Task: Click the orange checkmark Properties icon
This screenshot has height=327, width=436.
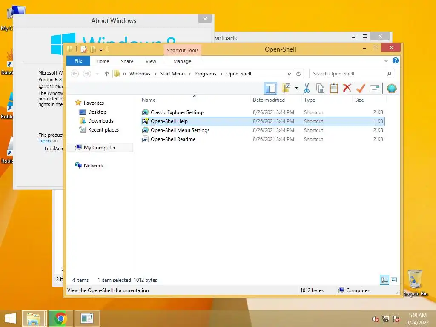Action: coord(361,88)
